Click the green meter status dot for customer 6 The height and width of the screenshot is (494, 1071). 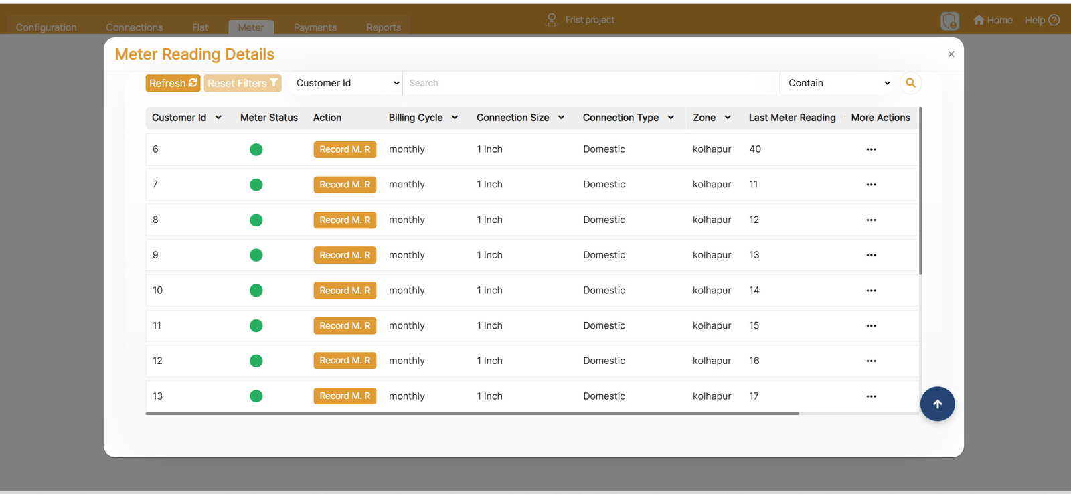click(256, 149)
